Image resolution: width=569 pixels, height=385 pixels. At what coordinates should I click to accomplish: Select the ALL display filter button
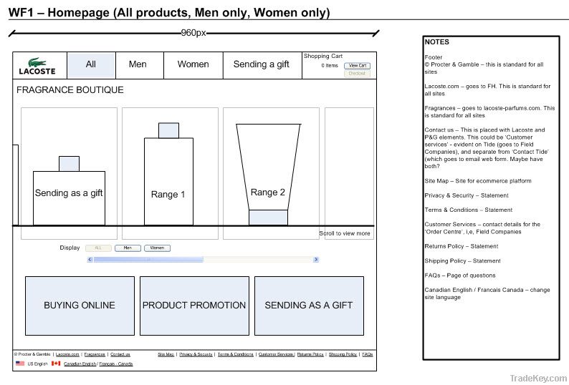pos(98,248)
